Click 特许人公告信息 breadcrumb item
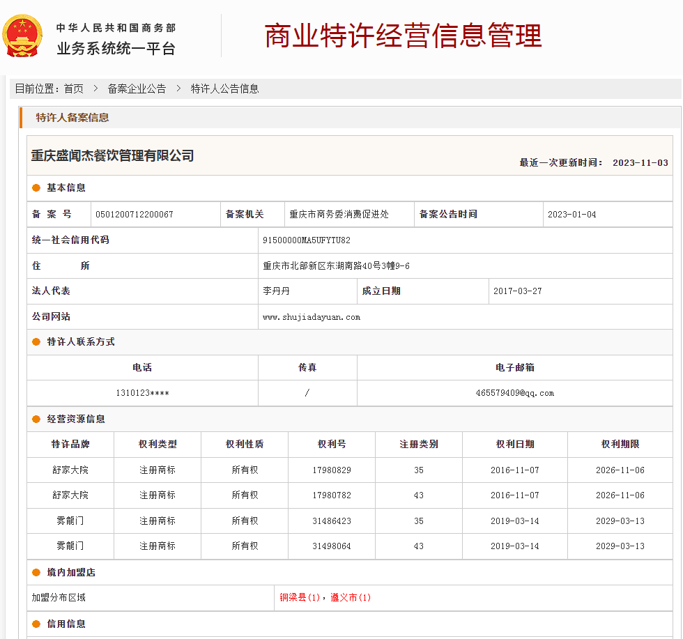Viewport: 683px width, 639px height. (x=224, y=89)
